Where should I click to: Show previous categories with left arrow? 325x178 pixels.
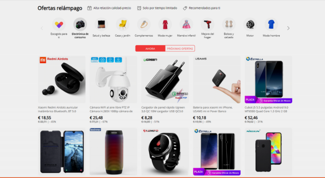(42, 28)
